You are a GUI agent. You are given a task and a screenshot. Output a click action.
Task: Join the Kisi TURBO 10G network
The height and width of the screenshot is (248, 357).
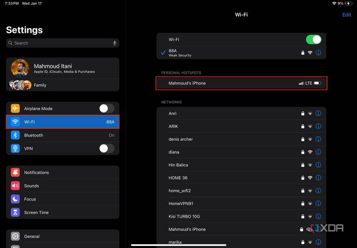click(x=241, y=216)
